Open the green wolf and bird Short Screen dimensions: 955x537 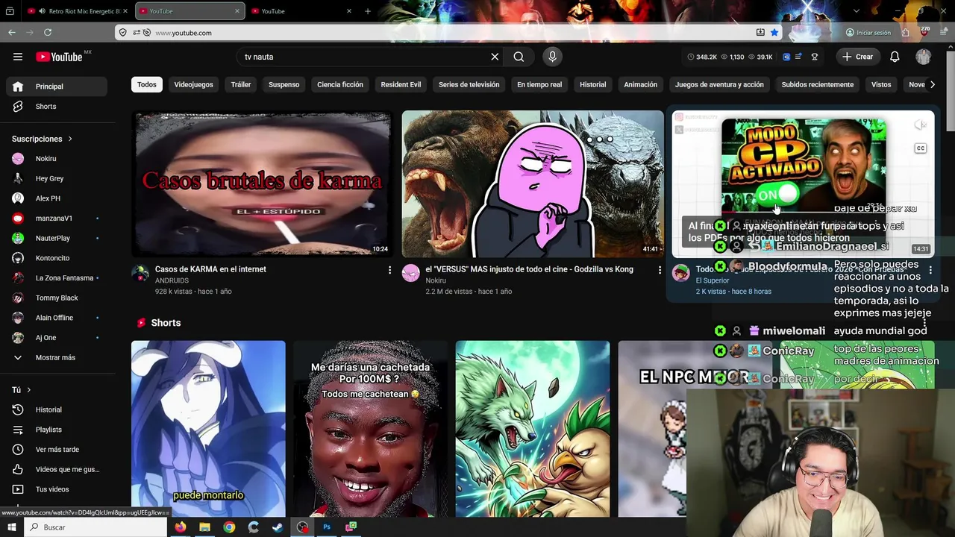click(533, 429)
